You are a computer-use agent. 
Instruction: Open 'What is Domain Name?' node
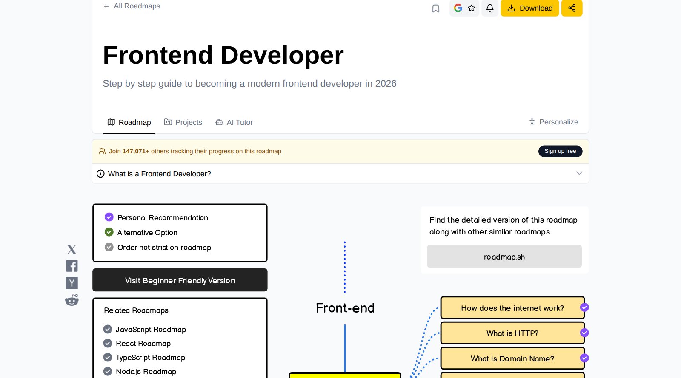click(512, 358)
